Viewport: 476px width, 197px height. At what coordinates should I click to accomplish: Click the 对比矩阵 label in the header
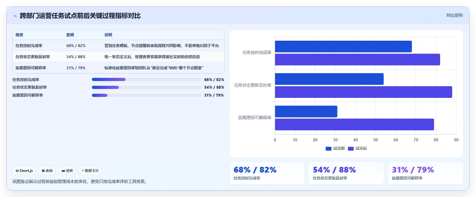[455, 15]
